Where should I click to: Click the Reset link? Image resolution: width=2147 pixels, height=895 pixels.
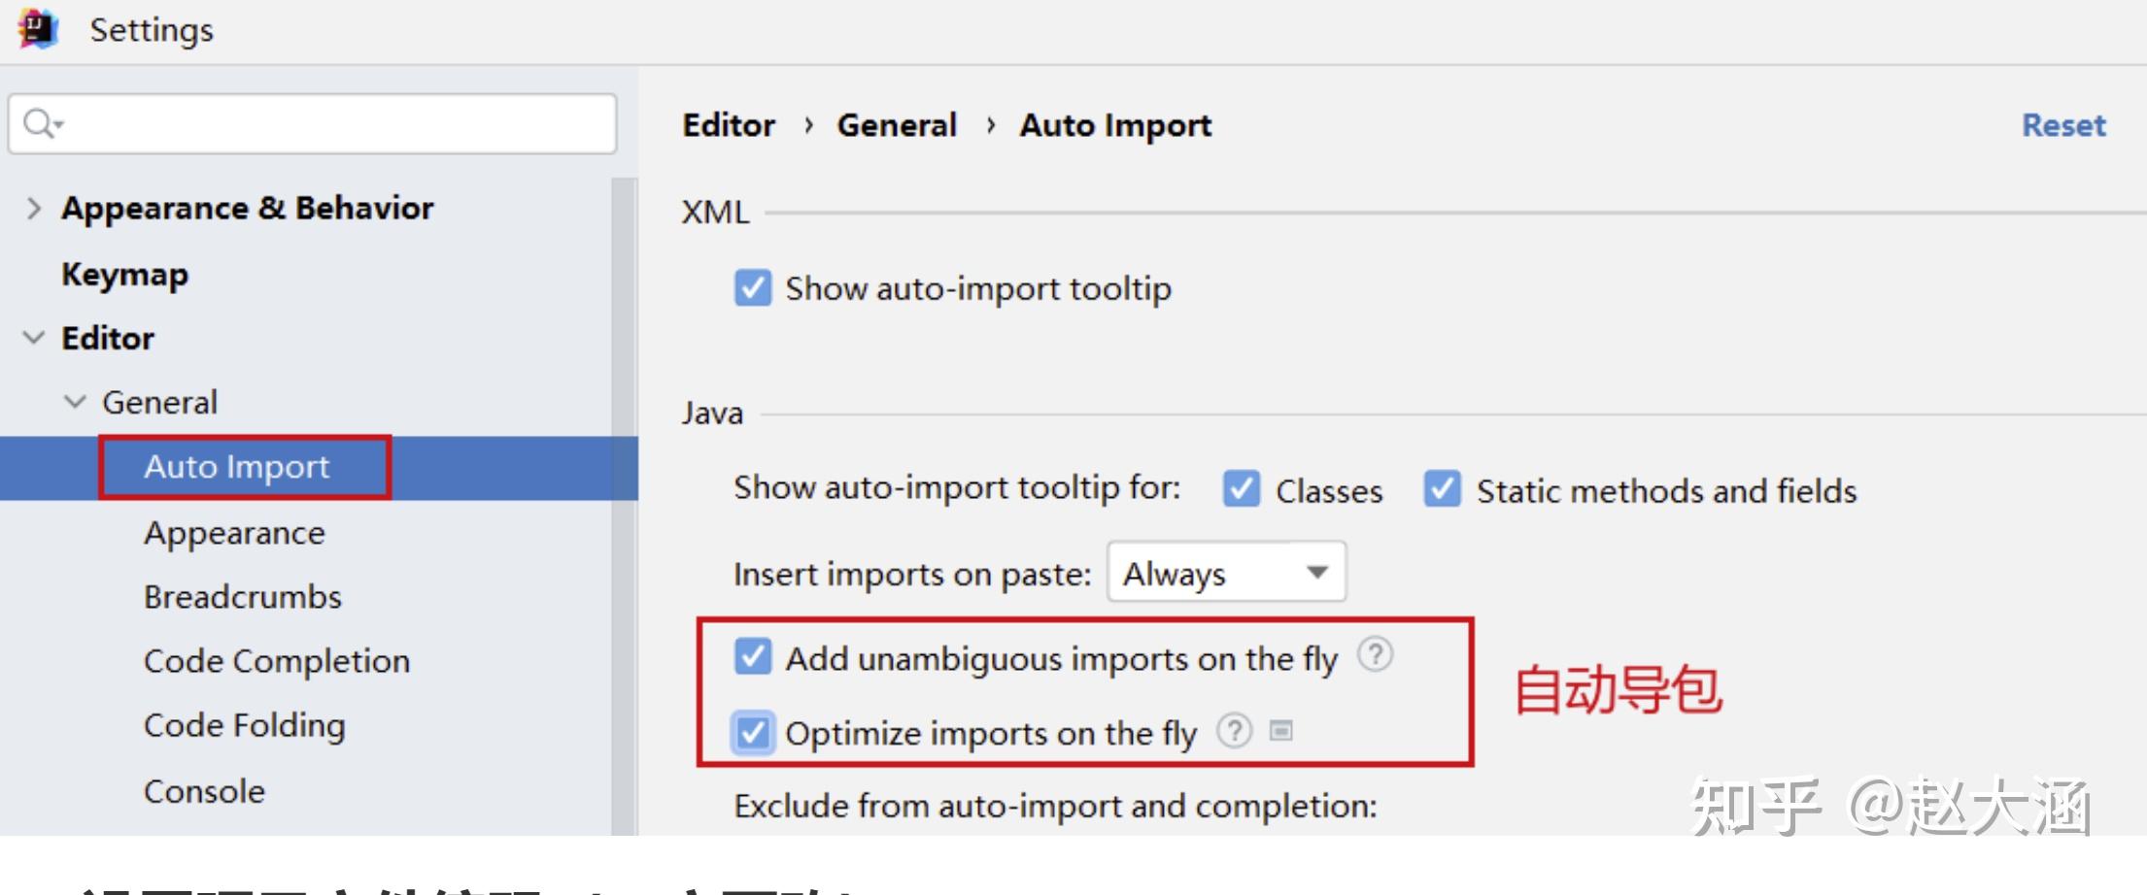click(2063, 125)
